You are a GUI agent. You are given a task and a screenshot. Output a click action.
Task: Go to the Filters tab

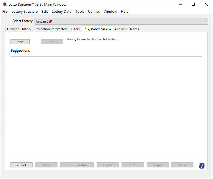[x=75, y=29]
